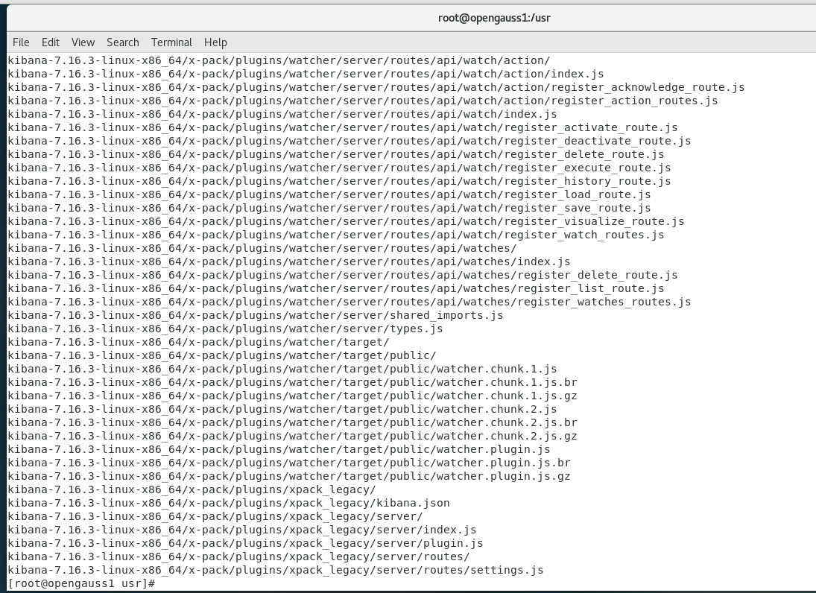Click the api/watches/ directory line
Viewport: 816px width, 593px height.
262,249
